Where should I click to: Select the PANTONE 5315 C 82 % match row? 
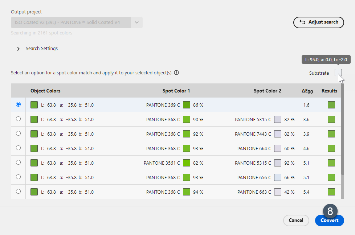176,119
